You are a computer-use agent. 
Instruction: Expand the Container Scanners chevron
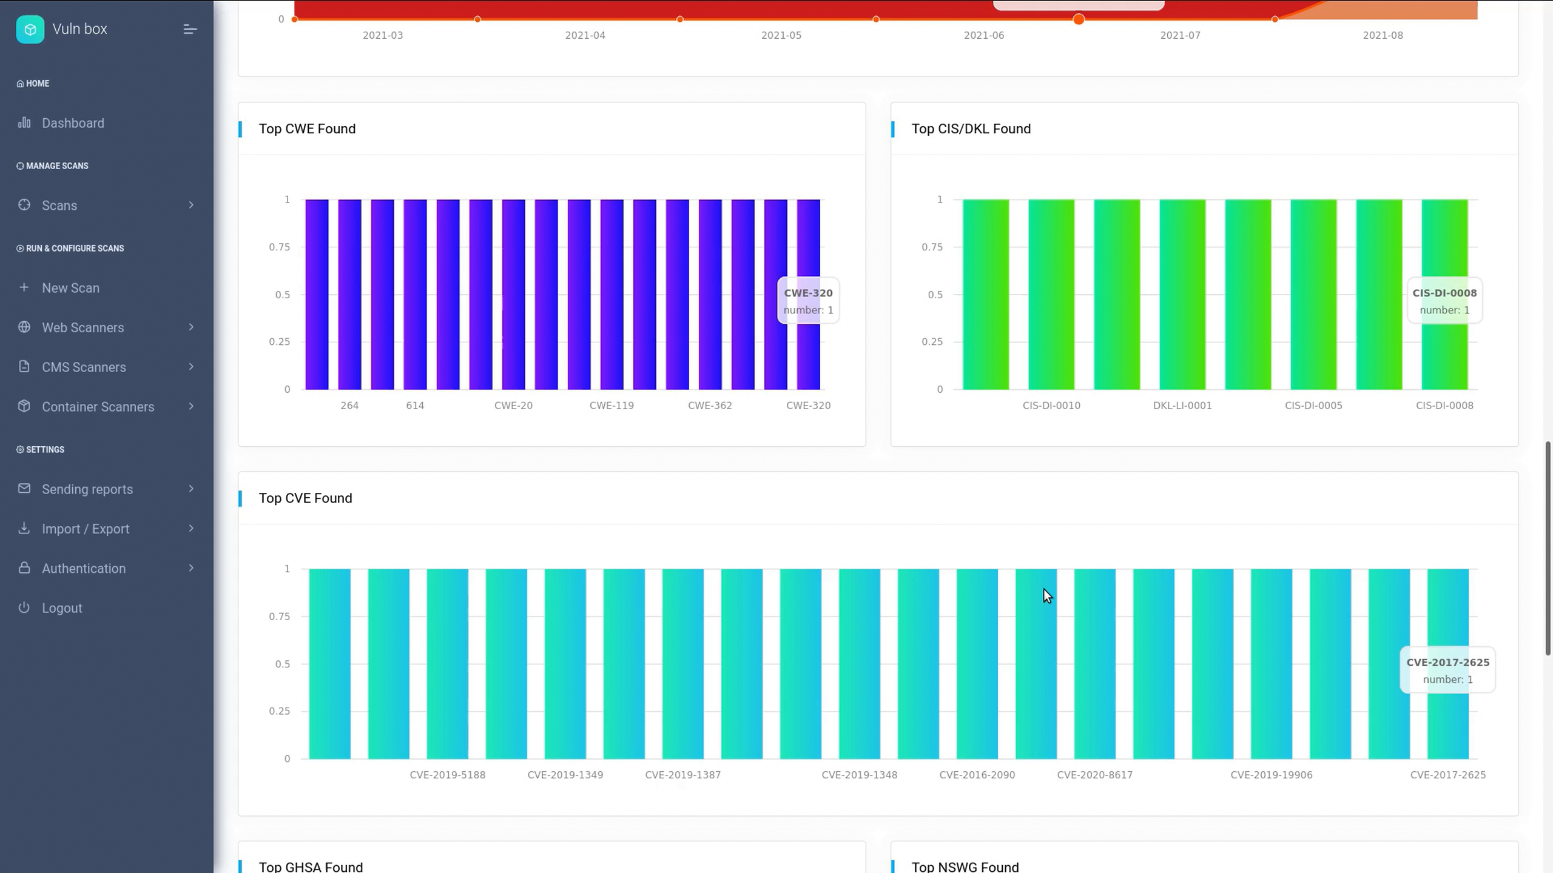click(191, 406)
